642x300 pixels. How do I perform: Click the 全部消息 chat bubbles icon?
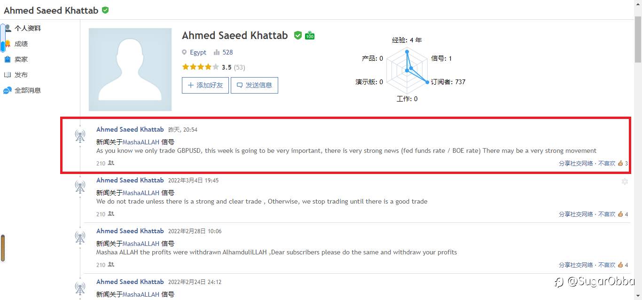(8, 90)
